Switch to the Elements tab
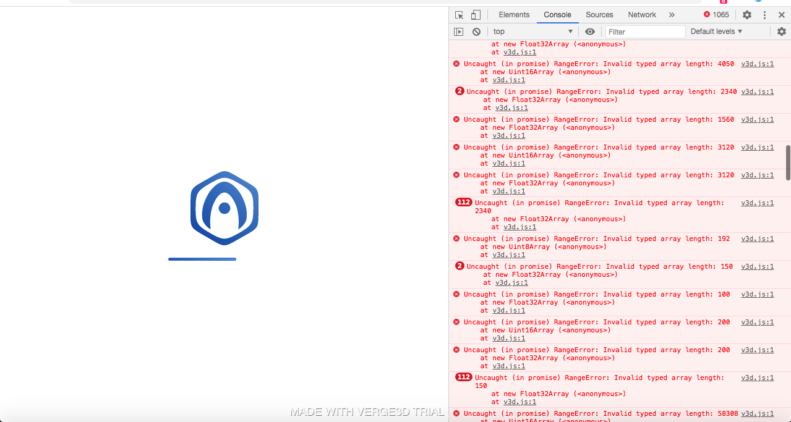 click(x=514, y=15)
